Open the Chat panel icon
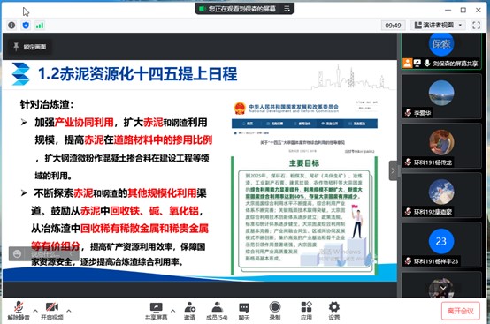Image resolution: width=490 pixels, height=324 pixels. click(x=244, y=311)
